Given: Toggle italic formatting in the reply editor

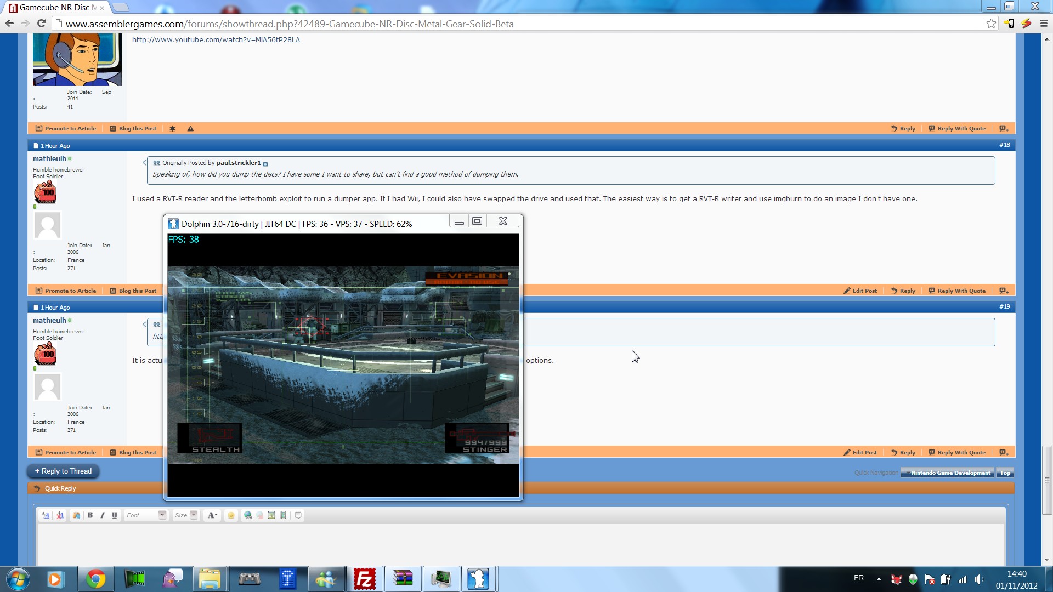Looking at the screenshot, I should pyautogui.click(x=103, y=515).
